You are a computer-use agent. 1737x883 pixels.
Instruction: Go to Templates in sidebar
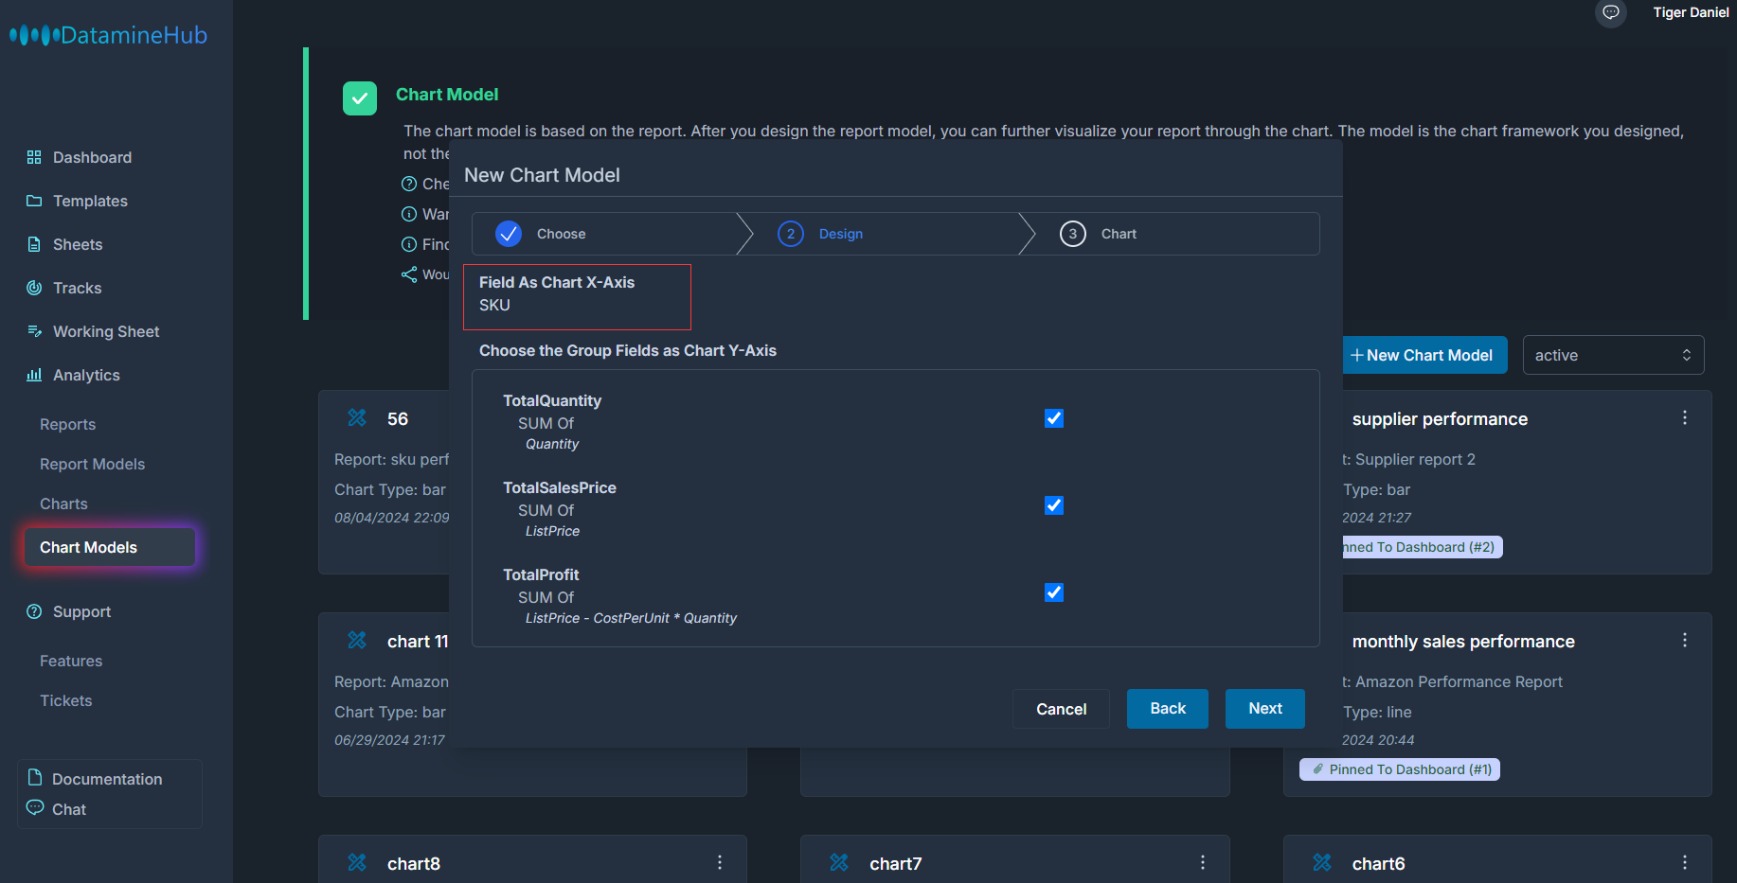[90, 201]
